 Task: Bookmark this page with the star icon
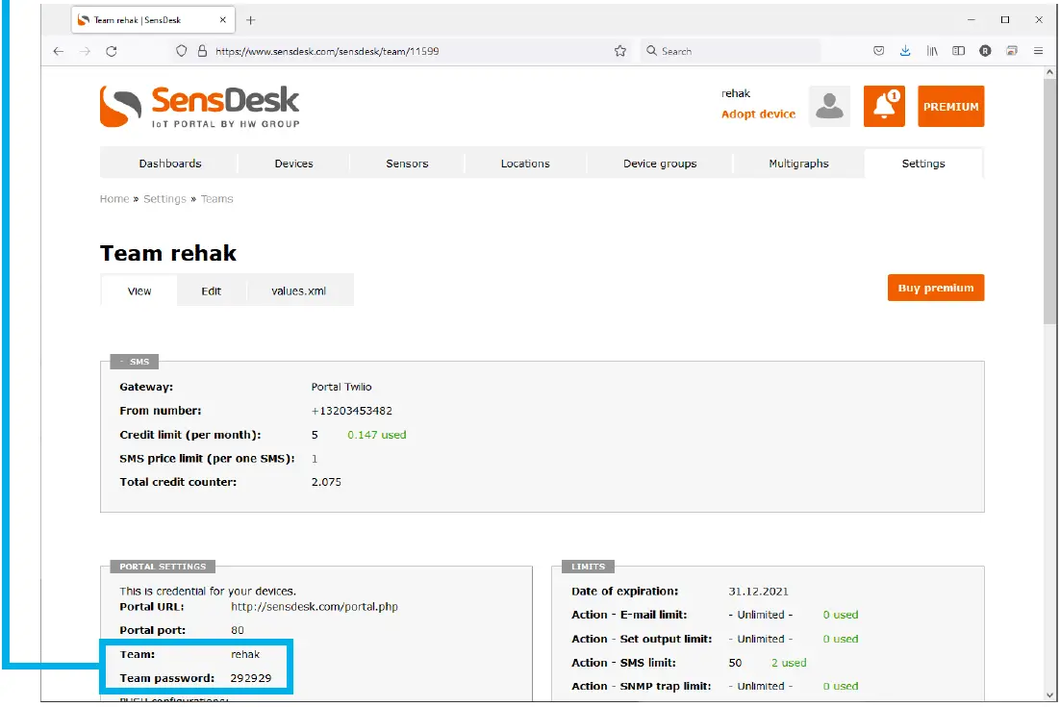click(x=619, y=51)
